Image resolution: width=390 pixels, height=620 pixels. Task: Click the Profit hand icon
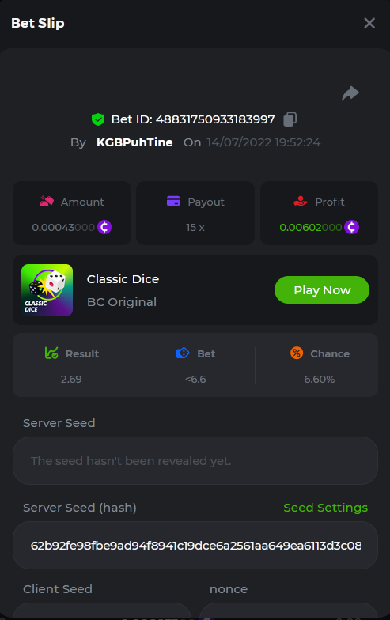[x=301, y=201]
